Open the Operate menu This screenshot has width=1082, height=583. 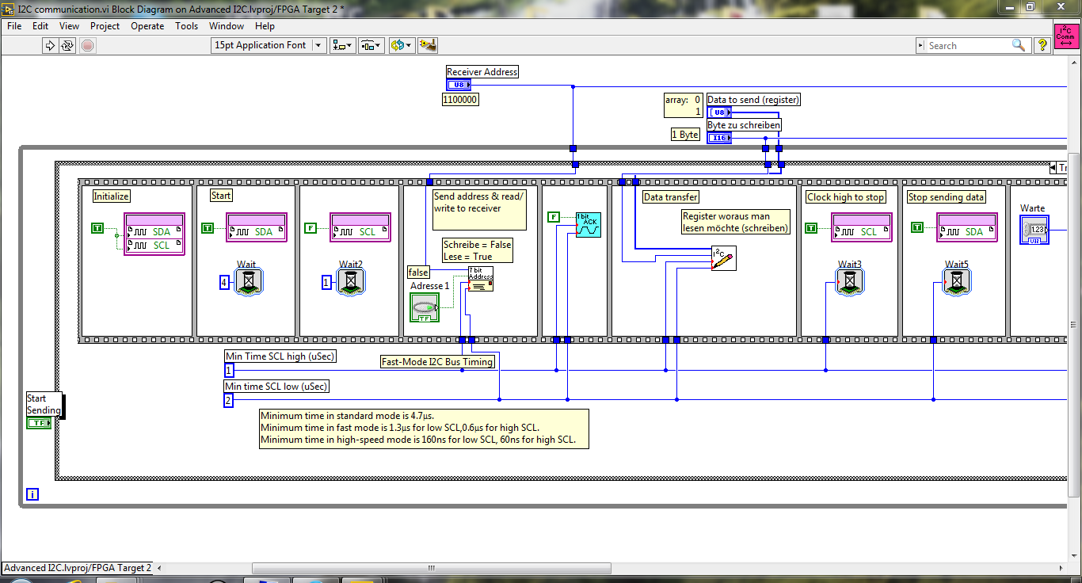point(147,26)
